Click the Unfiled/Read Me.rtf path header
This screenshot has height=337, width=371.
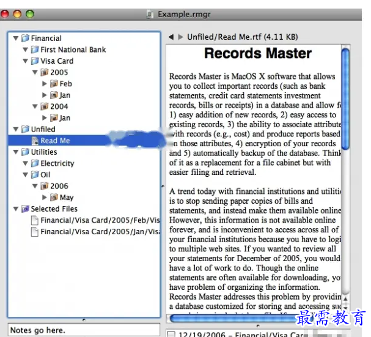(242, 37)
